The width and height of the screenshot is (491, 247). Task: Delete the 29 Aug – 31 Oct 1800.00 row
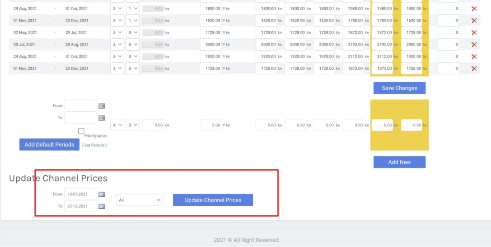pos(474,9)
